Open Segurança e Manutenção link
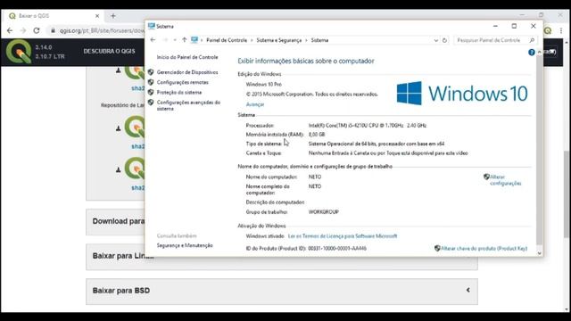Screen dimensions: 571x321 pyautogui.click(x=185, y=246)
